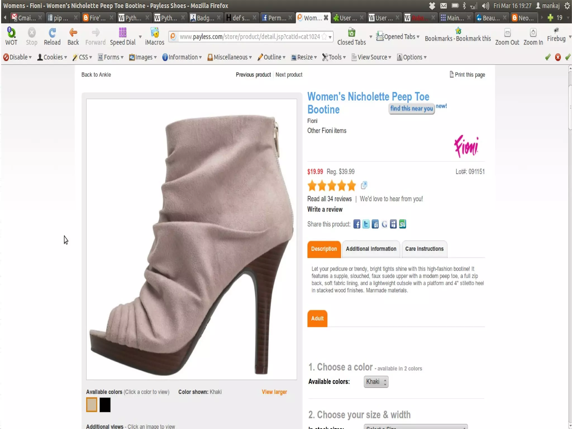Viewport: 572px width, 429px height.
Task: Click the rating popup icon beside stars
Action: point(364,185)
